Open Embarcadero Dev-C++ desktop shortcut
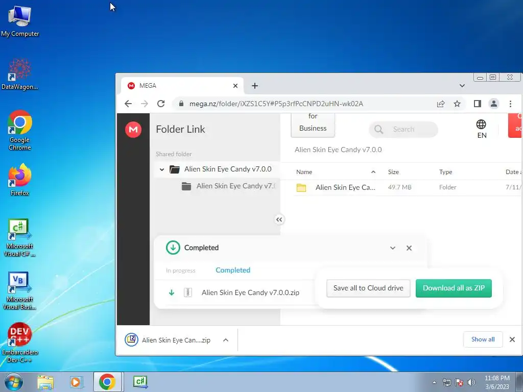Viewport: 523px width, 392px height. 20,342
